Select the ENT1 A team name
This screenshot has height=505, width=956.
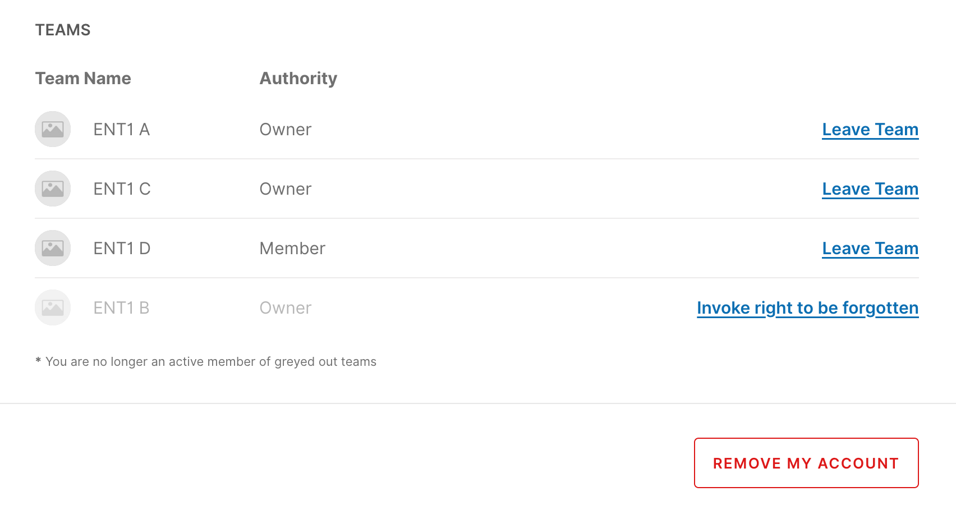pyautogui.click(x=122, y=129)
